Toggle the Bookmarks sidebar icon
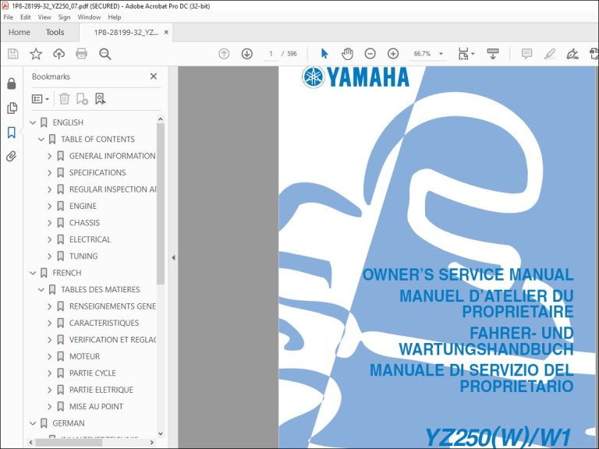Image resolution: width=599 pixels, height=449 pixels. [12, 133]
